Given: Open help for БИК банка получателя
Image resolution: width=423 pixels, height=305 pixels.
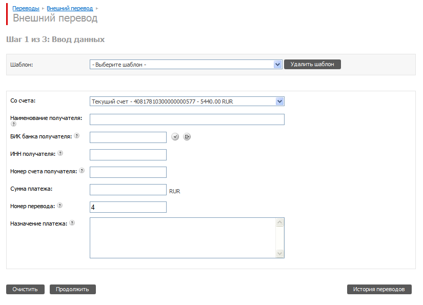Looking at the screenshot, I should pos(76,136).
